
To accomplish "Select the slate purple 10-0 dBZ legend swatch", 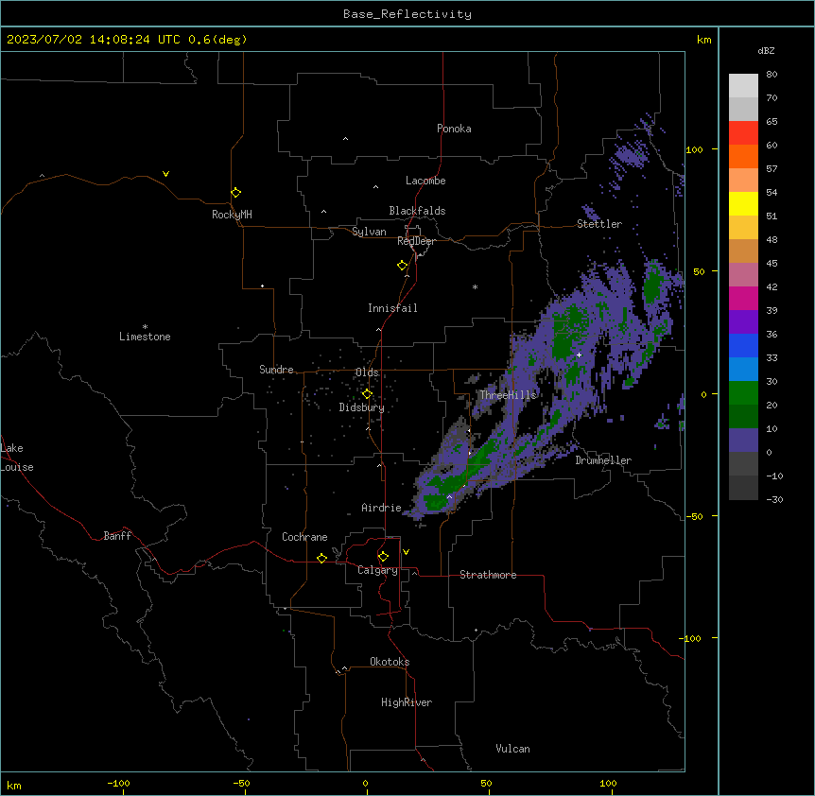I will pyautogui.click(x=743, y=441).
